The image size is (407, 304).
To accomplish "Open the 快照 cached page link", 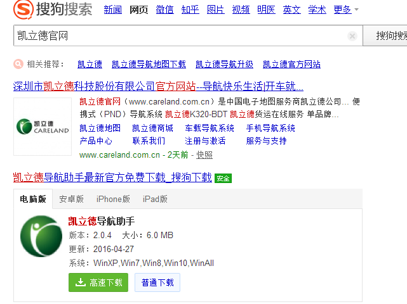I will tap(204, 155).
